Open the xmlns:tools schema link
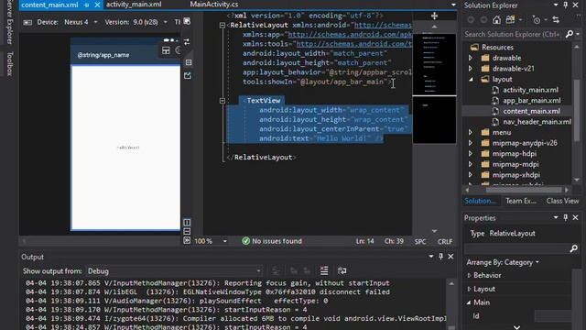The width and height of the screenshot is (586, 330). (354, 44)
